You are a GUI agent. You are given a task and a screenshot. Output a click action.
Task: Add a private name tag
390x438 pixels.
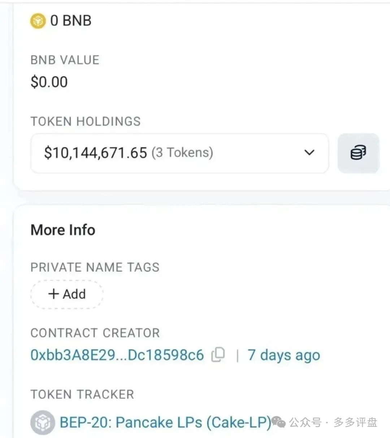click(x=67, y=294)
